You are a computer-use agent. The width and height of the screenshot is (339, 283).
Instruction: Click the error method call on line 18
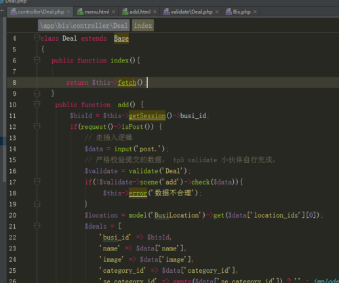[x=138, y=193]
